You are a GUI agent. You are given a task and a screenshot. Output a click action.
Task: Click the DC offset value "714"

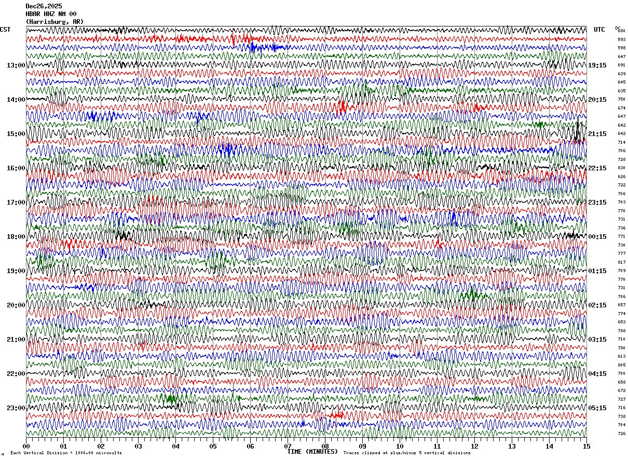point(621,142)
